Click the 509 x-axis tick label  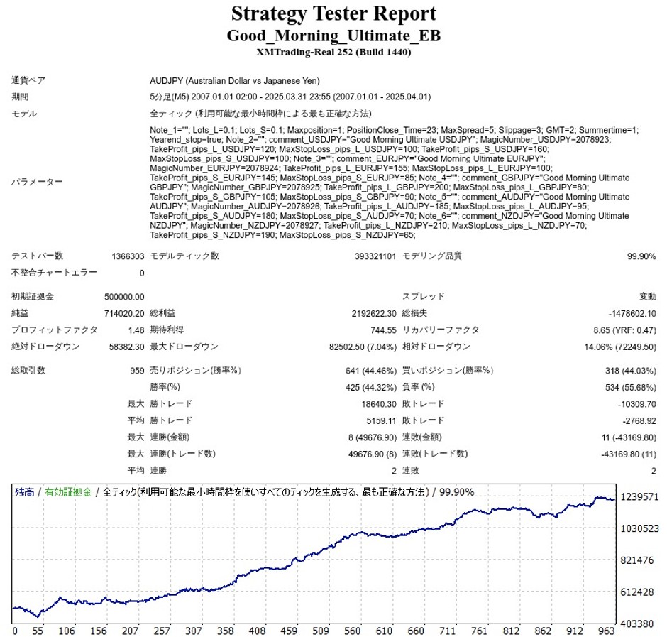320,631
